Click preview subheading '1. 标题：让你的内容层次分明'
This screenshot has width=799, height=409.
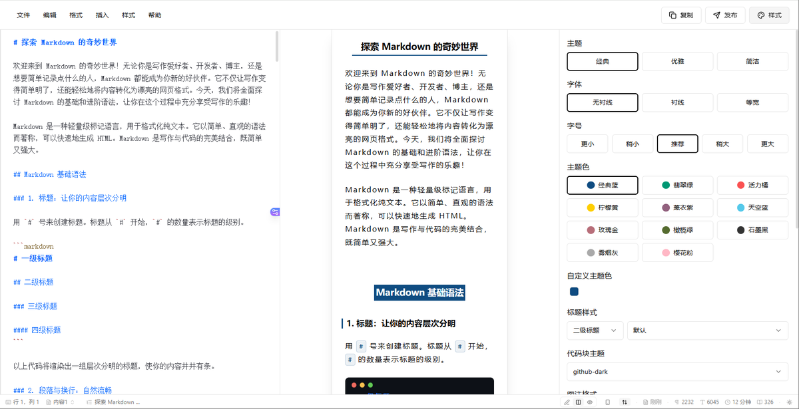401,324
